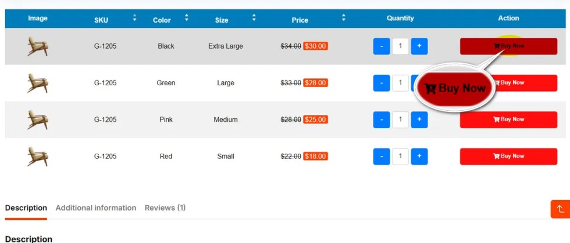Image resolution: width=570 pixels, height=243 pixels.
Task: Sort the table by SKU column arrows
Action: tap(134, 19)
